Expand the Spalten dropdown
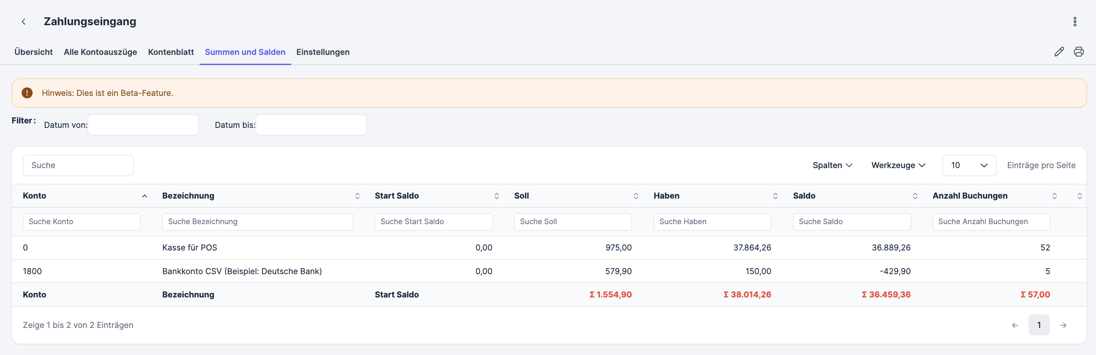This screenshot has width=1096, height=355. click(x=832, y=165)
